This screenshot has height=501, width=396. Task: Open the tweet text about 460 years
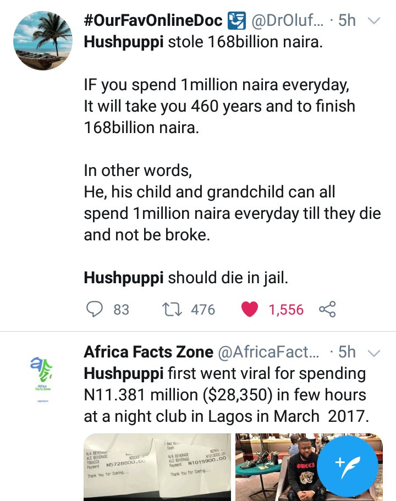219,106
